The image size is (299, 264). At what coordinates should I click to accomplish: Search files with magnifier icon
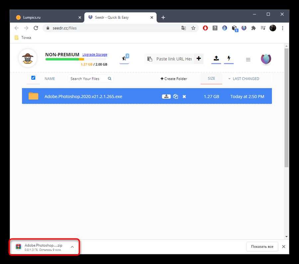(x=109, y=78)
